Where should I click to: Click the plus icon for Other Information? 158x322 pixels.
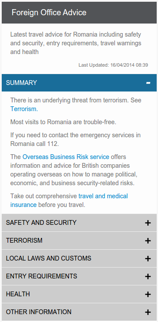point(148,312)
